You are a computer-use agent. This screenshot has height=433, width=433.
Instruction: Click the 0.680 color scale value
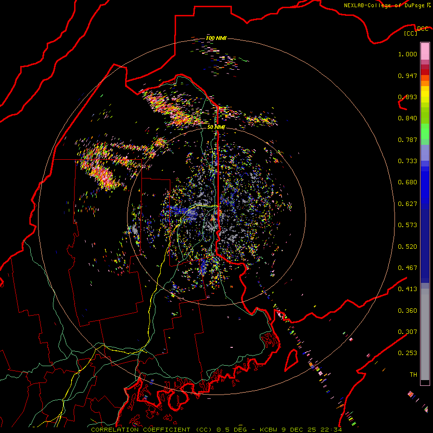pyautogui.click(x=408, y=182)
